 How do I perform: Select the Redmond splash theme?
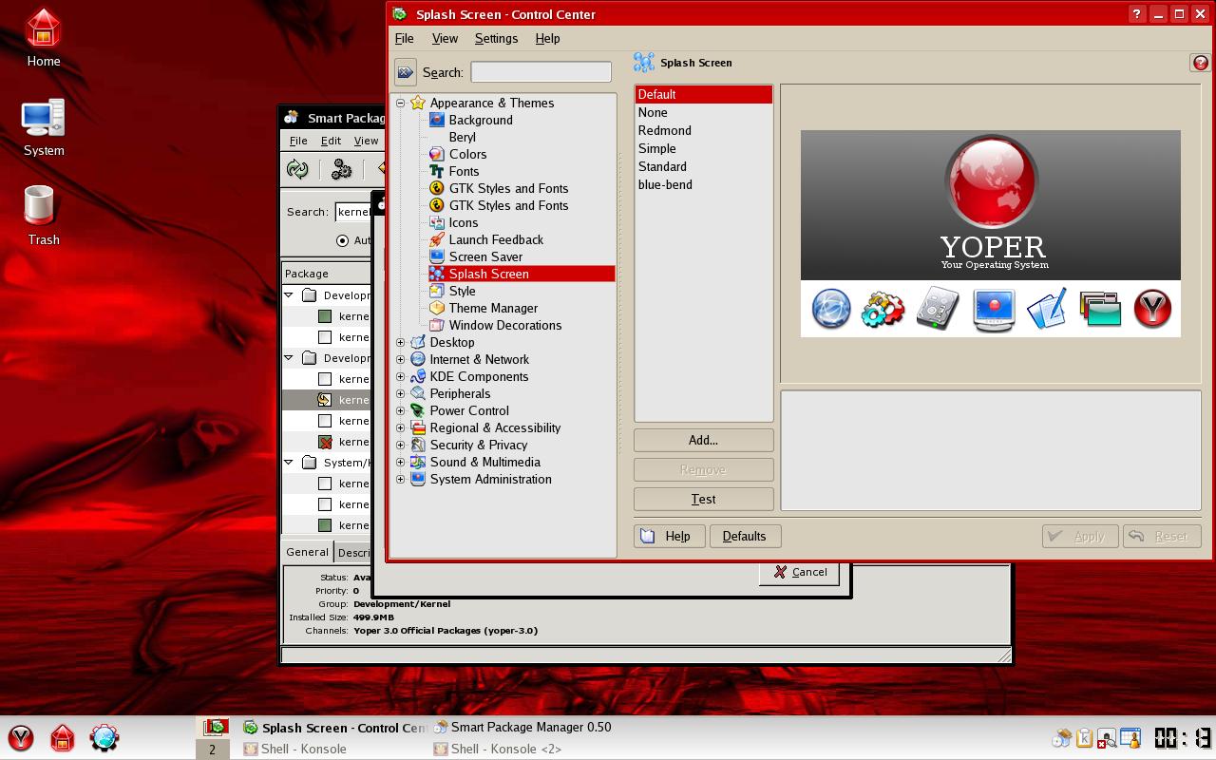pyautogui.click(x=703, y=130)
